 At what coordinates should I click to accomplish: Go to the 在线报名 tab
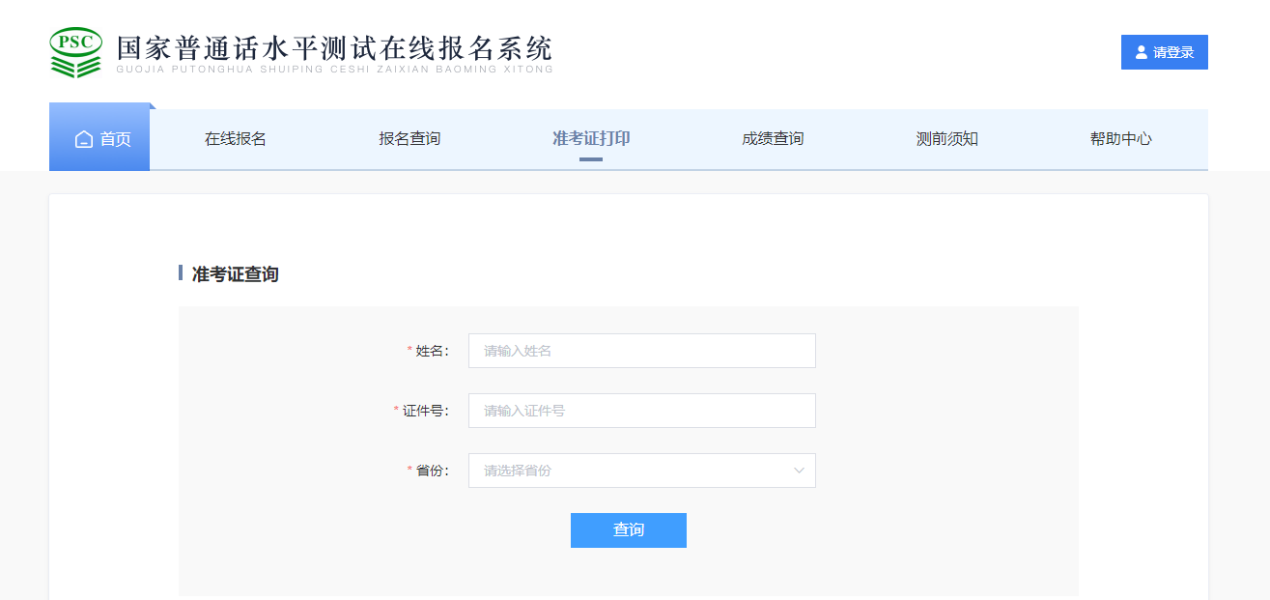[x=235, y=138]
